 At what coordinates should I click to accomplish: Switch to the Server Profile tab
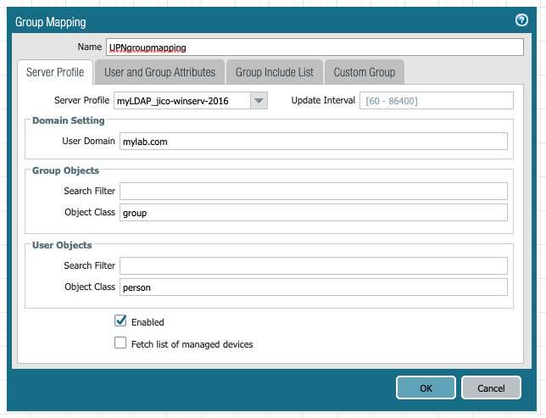tap(55, 73)
